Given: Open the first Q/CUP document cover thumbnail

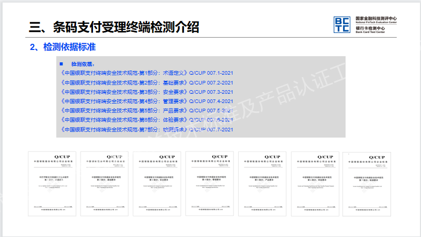Looking at the screenshot, I should [52, 184].
